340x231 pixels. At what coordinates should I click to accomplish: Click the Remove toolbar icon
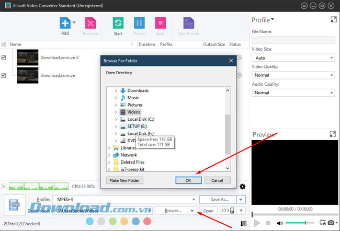pos(90,23)
